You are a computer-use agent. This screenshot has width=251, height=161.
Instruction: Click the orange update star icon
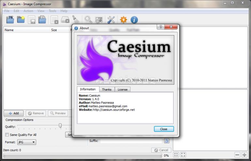pos(124,20)
